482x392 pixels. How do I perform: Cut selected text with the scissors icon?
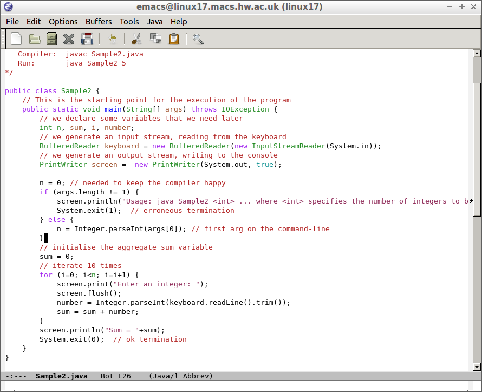click(x=136, y=39)
